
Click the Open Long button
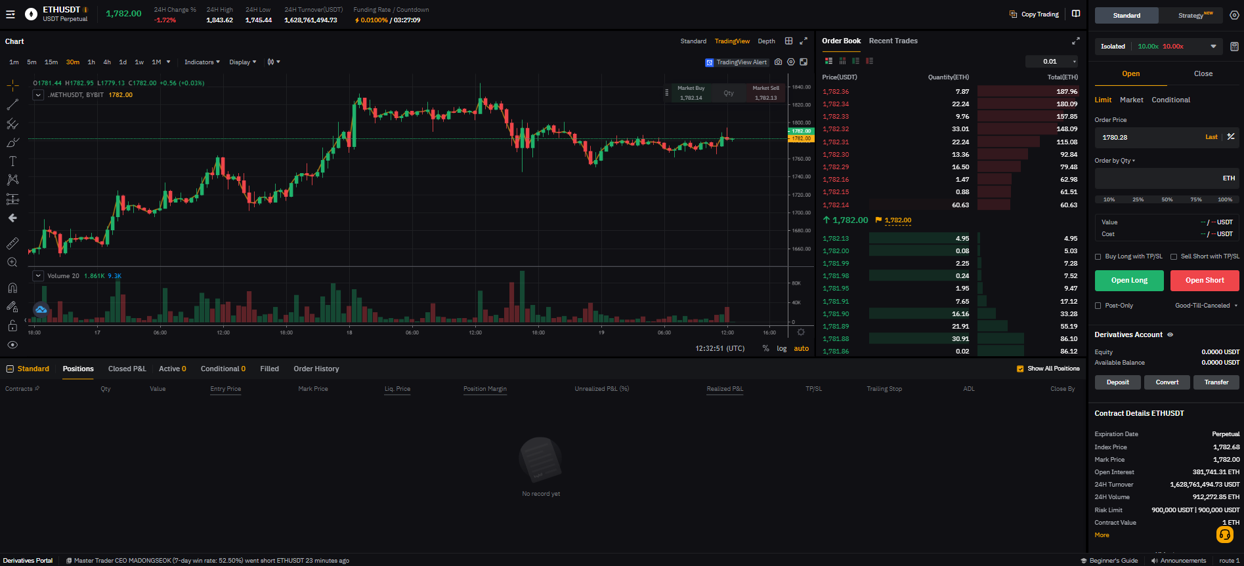tap(1128, 281)
